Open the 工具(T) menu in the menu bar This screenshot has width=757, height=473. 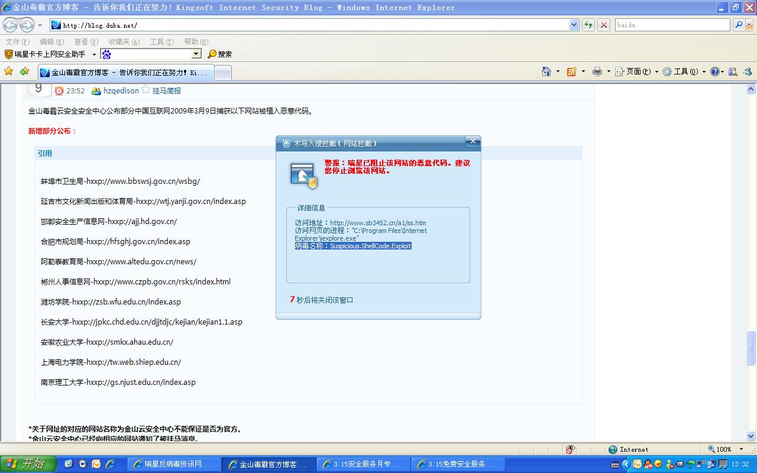click(x=161, y=41)
